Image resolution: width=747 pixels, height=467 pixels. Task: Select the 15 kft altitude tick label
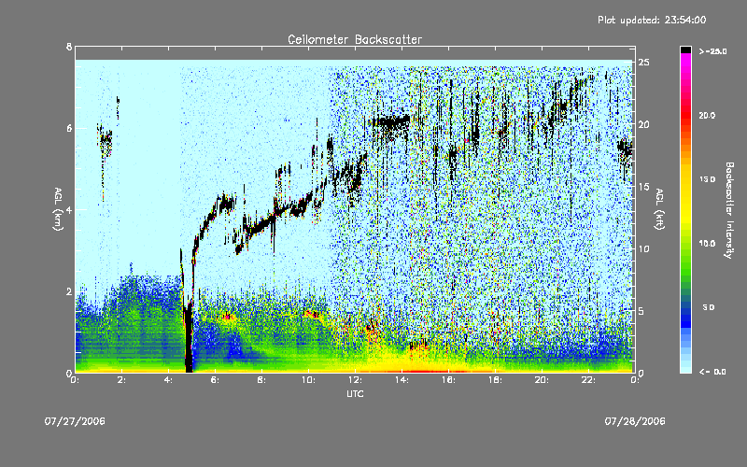(x=643, y=187)
